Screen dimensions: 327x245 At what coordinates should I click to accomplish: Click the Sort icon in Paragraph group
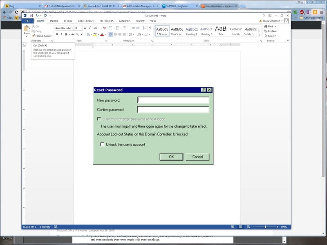click(143, 28)
